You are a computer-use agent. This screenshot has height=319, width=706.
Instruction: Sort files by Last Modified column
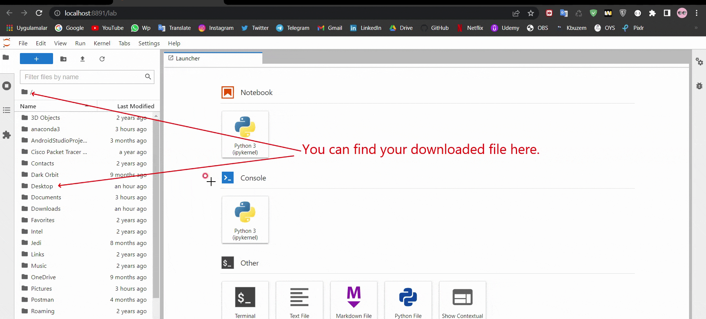click(x=129, y=106)
